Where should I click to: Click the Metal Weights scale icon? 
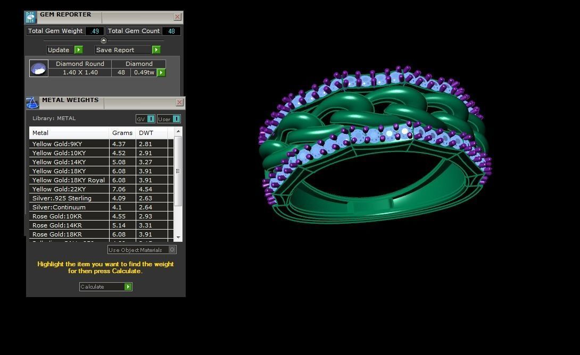[32, 103]
